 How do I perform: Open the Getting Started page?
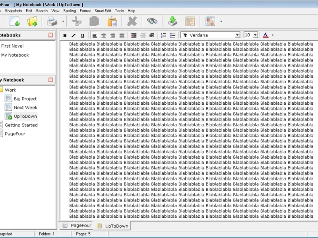pyautogui.click(x=21, y=125)
